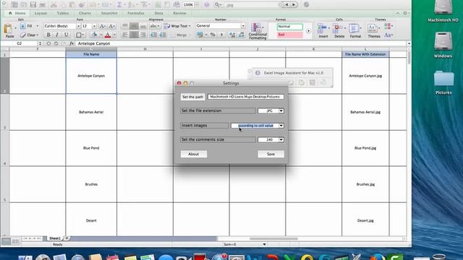Click the fx insert function icon
The height and width of the screenshot is (260, 463).
tap(72, 43)
